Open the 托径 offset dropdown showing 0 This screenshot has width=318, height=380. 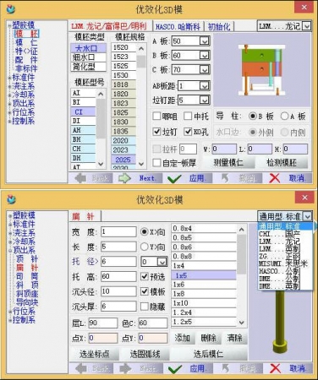coord(162,262)
